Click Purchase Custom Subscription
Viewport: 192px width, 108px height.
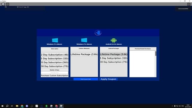[55, 76]
